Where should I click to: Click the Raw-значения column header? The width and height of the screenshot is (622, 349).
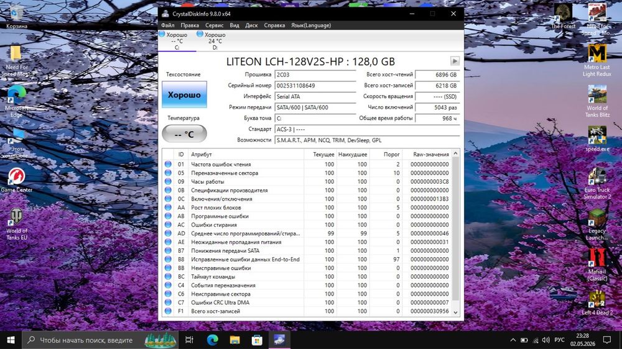point(427,155)
